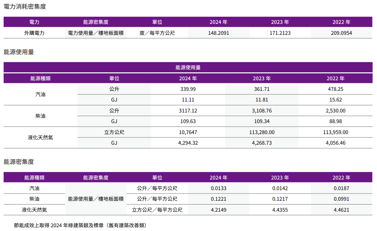Select the value 0.0991
This screenshot has width=377, height=231.
pos(341,199)
